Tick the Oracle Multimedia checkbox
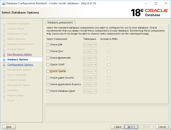The image size is (171, 130). pos(48,58)
